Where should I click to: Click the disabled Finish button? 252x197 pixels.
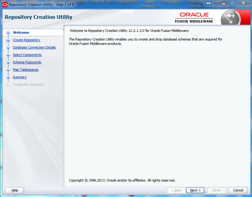217,190
